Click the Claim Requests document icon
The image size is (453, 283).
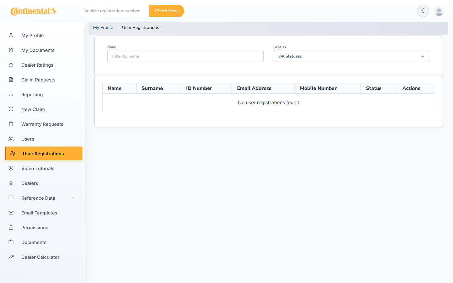tap(11, 80)
